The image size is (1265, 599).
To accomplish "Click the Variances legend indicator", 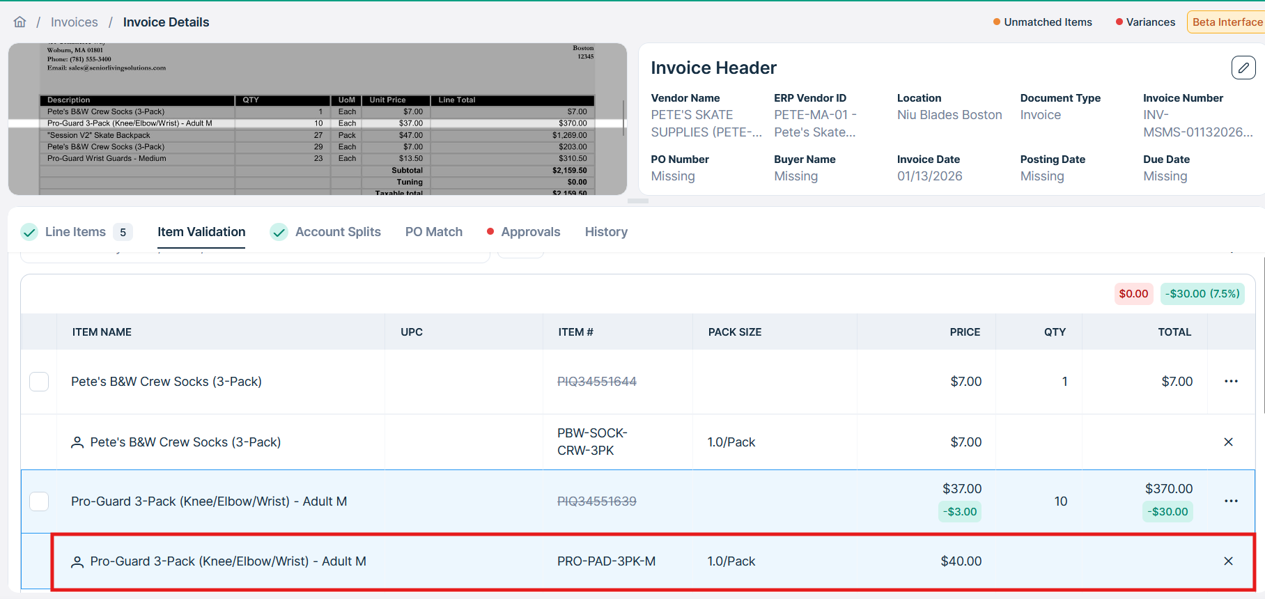I will 1145,22.
